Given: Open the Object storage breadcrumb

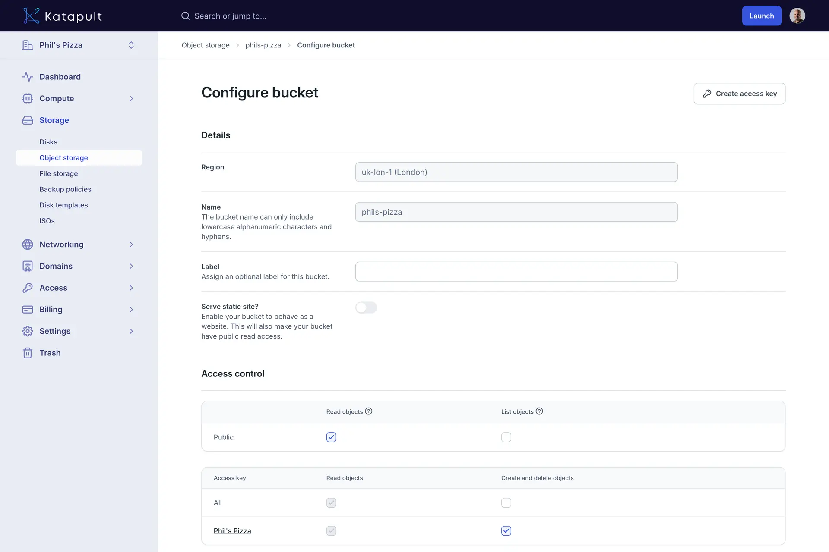Looking at the screenshot, I should (x=206, y=45).
